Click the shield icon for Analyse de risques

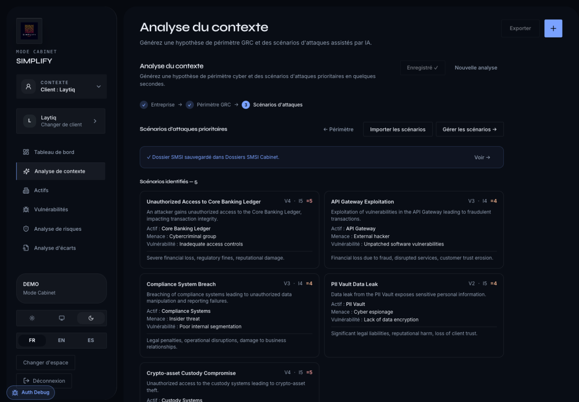(x=26, y=229)
